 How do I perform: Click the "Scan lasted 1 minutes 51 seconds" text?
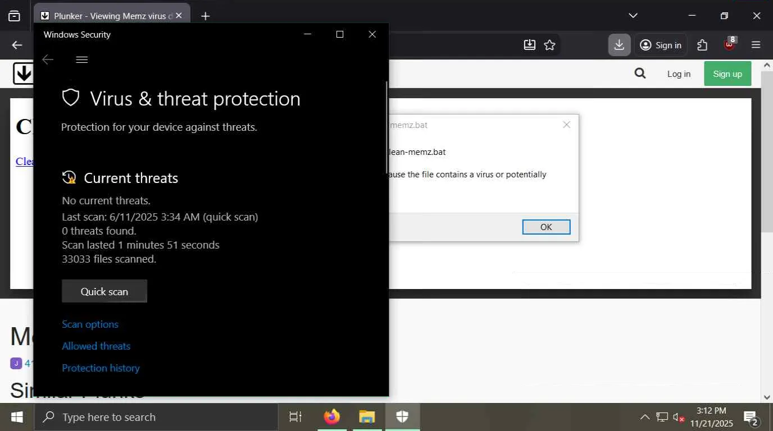coord(140,245)
